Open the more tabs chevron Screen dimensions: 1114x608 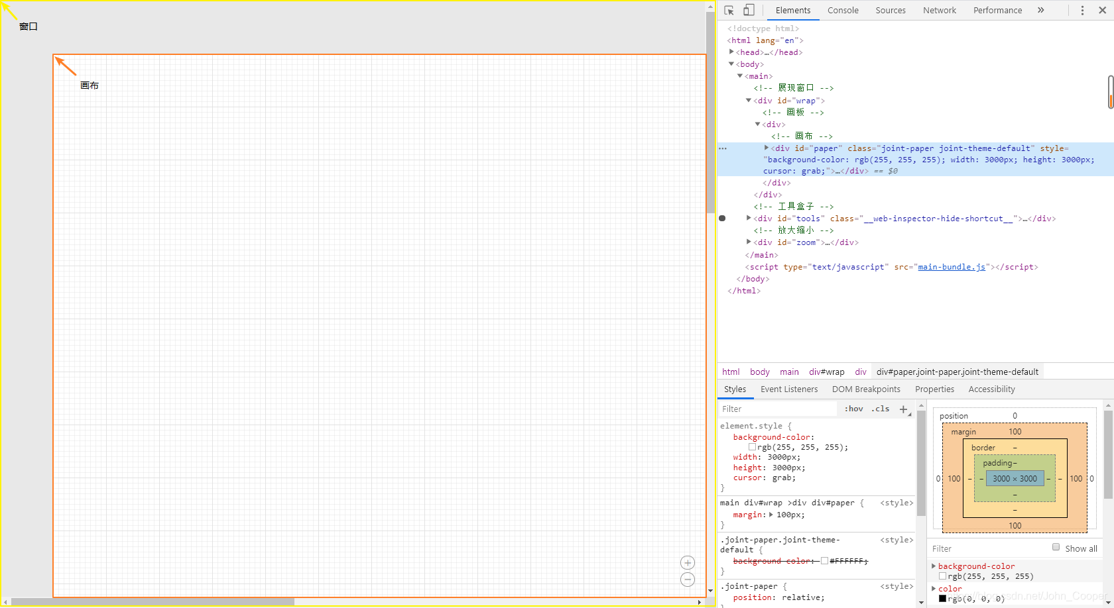1041,11
